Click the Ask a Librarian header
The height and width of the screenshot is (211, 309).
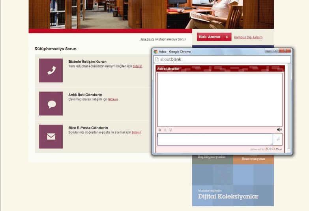click(220, 69)
